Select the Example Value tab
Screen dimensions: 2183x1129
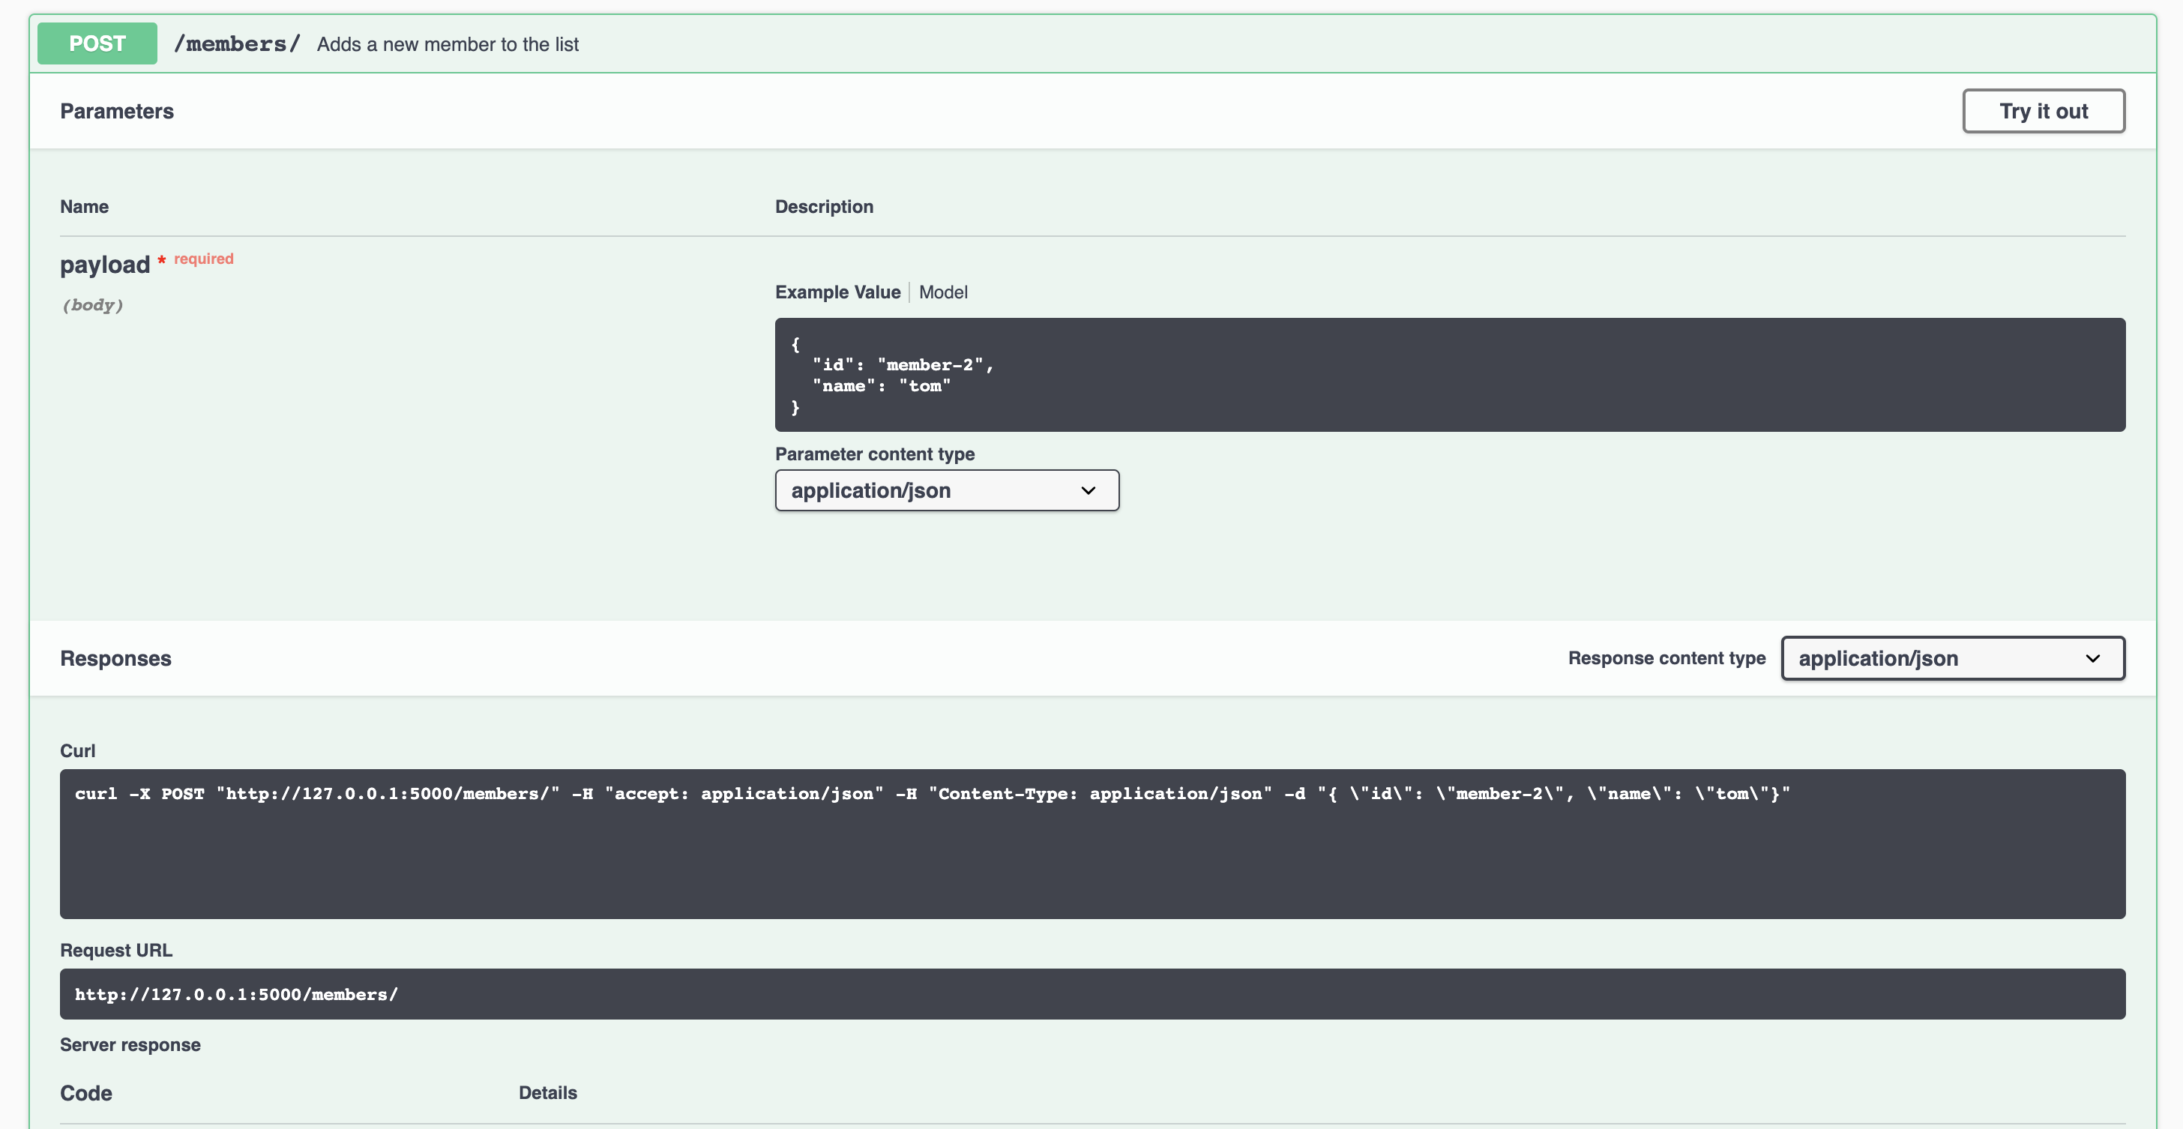click(x=837, y=292)
